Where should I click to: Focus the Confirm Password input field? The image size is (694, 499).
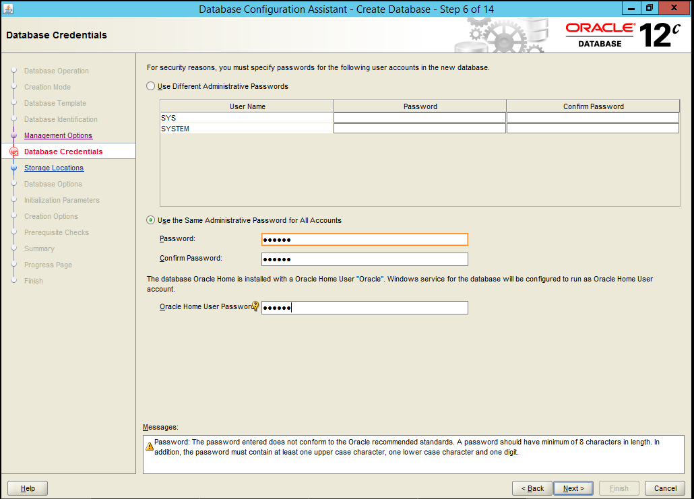pyautogui.click(x=365, y=259)
